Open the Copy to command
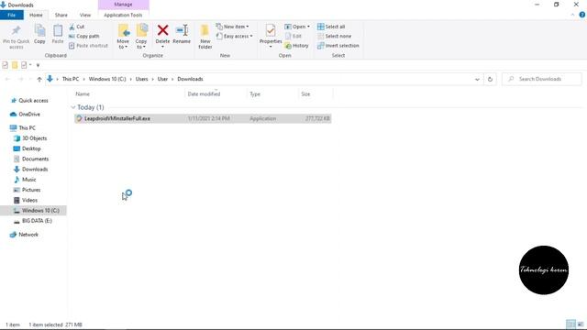Screen dimensions: 587x330 tap(141, 37)
